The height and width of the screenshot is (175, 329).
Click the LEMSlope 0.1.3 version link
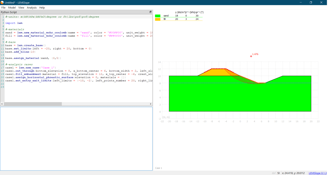(x=317, y=173)
